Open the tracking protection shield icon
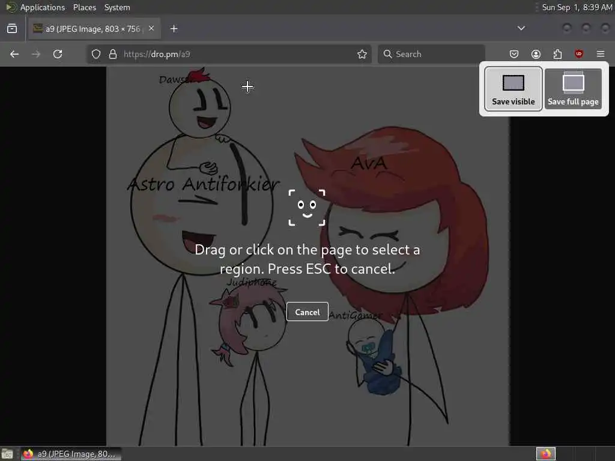Viewport: 615px width, 461px height. pos(96,54)
